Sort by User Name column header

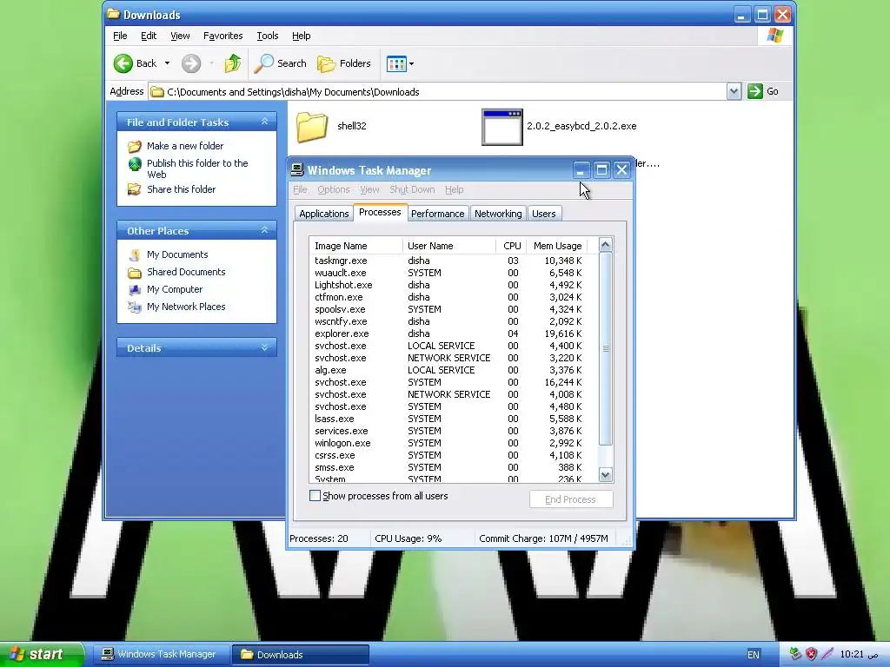pyautogui.click(x=449, y=246)
